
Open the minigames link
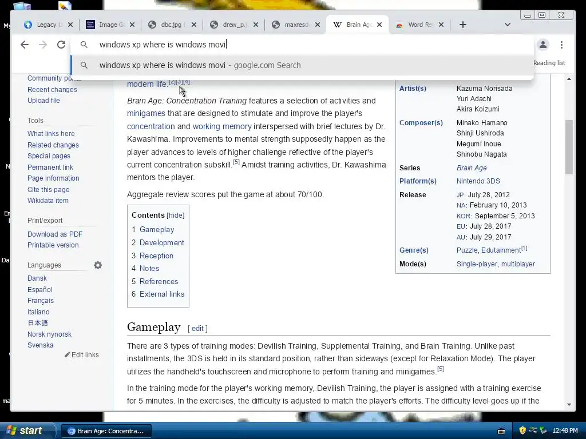click(x=146, y=114)
